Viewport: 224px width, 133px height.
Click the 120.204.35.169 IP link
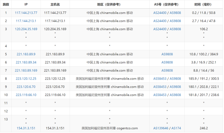tap(26, 29)
